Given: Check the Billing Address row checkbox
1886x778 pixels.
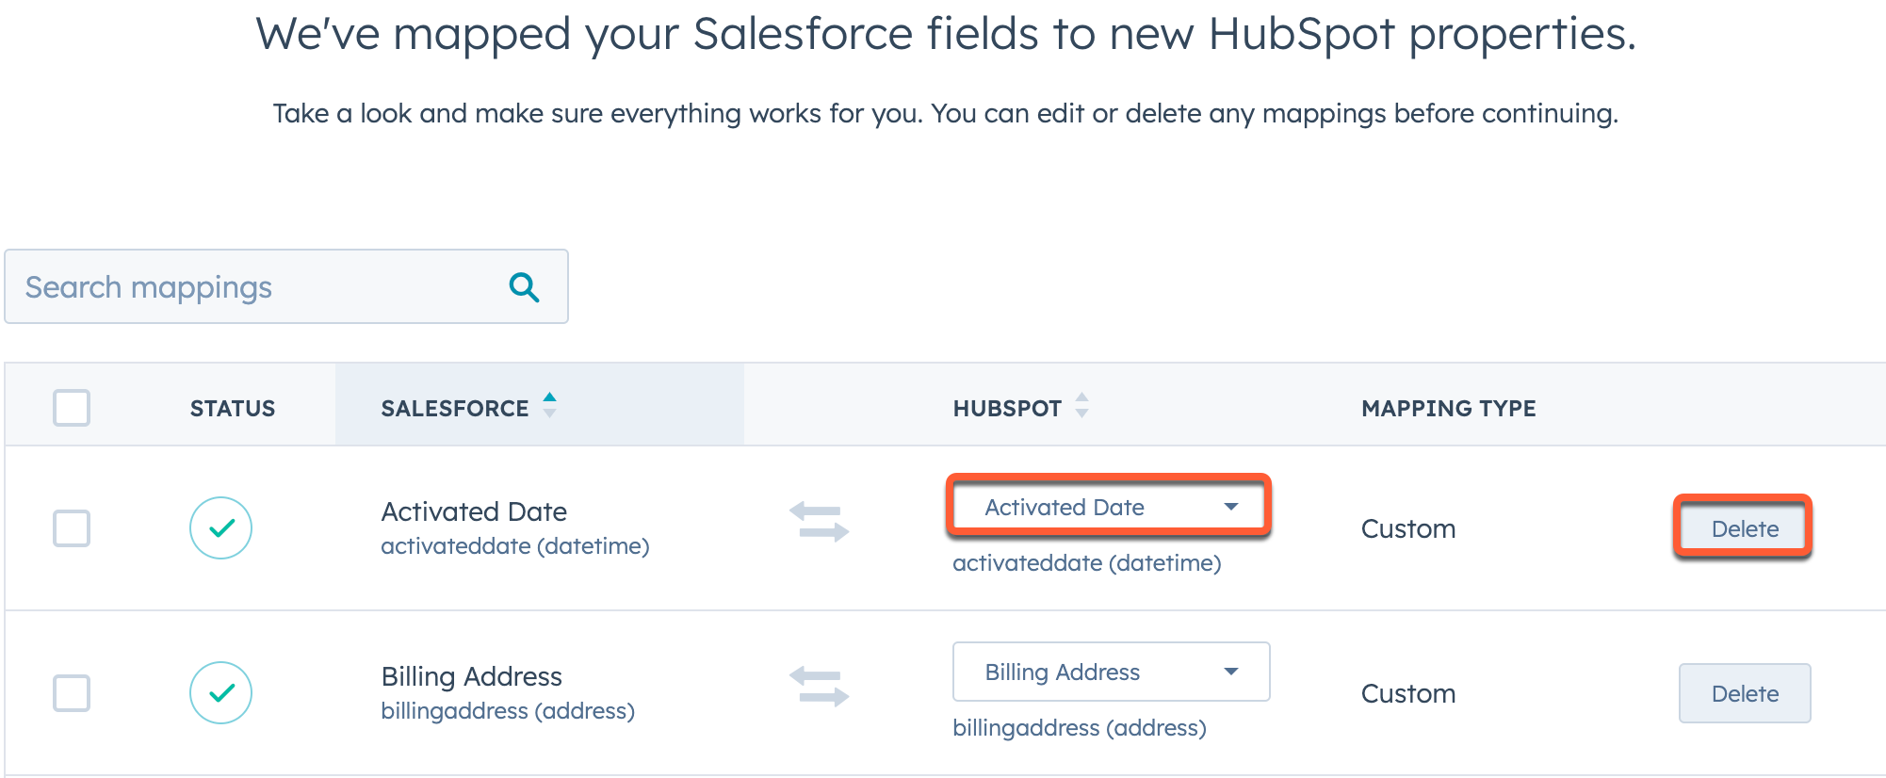Looking at the screenshot, I should (x=72, y=693).
